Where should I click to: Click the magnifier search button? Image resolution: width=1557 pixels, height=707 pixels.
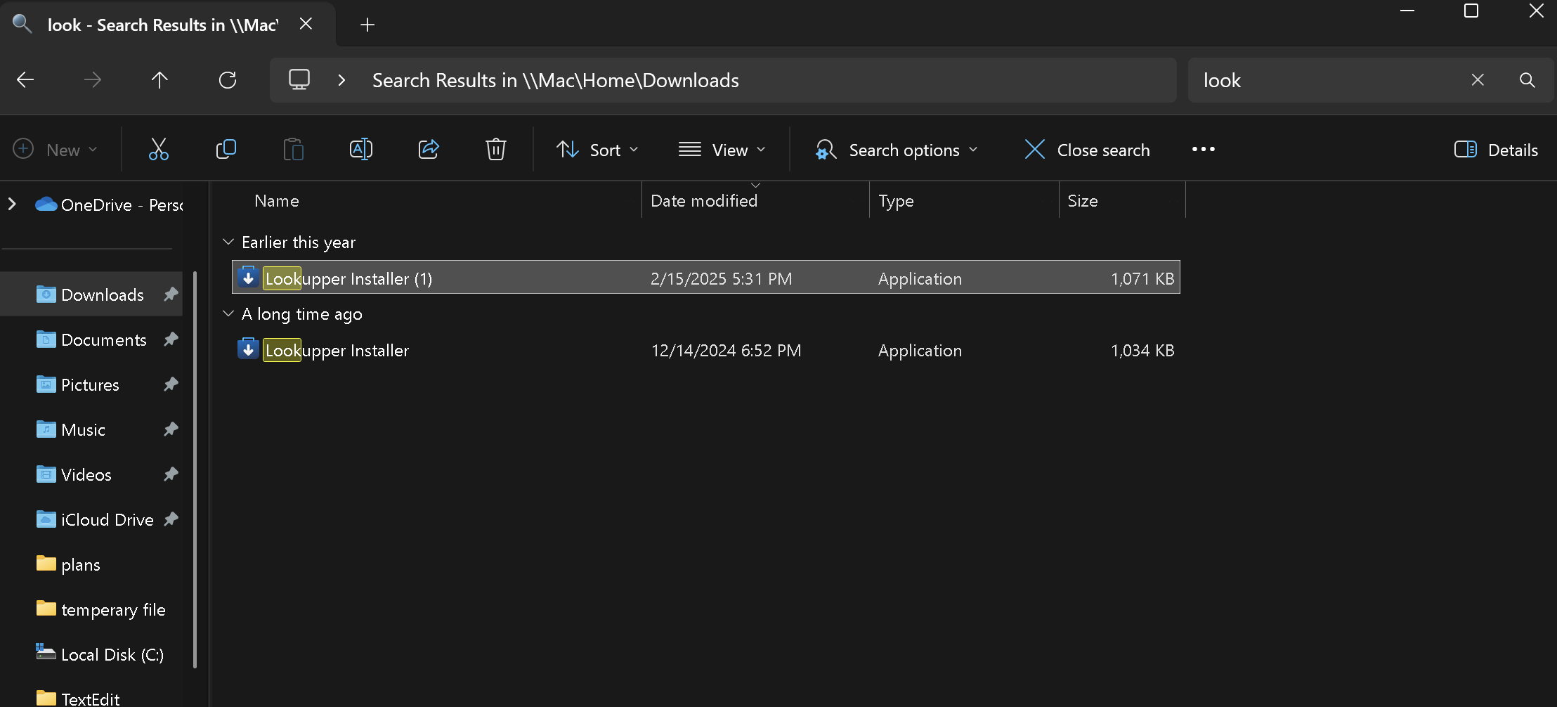(1527, 80)
